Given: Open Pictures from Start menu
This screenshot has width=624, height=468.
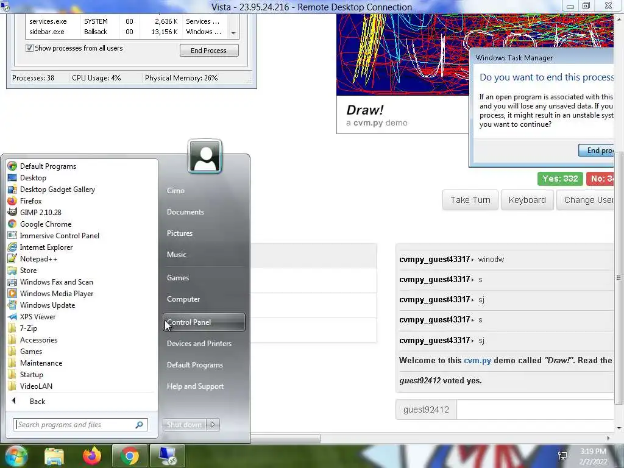Looking at the screenshot, I should (180, 233).
